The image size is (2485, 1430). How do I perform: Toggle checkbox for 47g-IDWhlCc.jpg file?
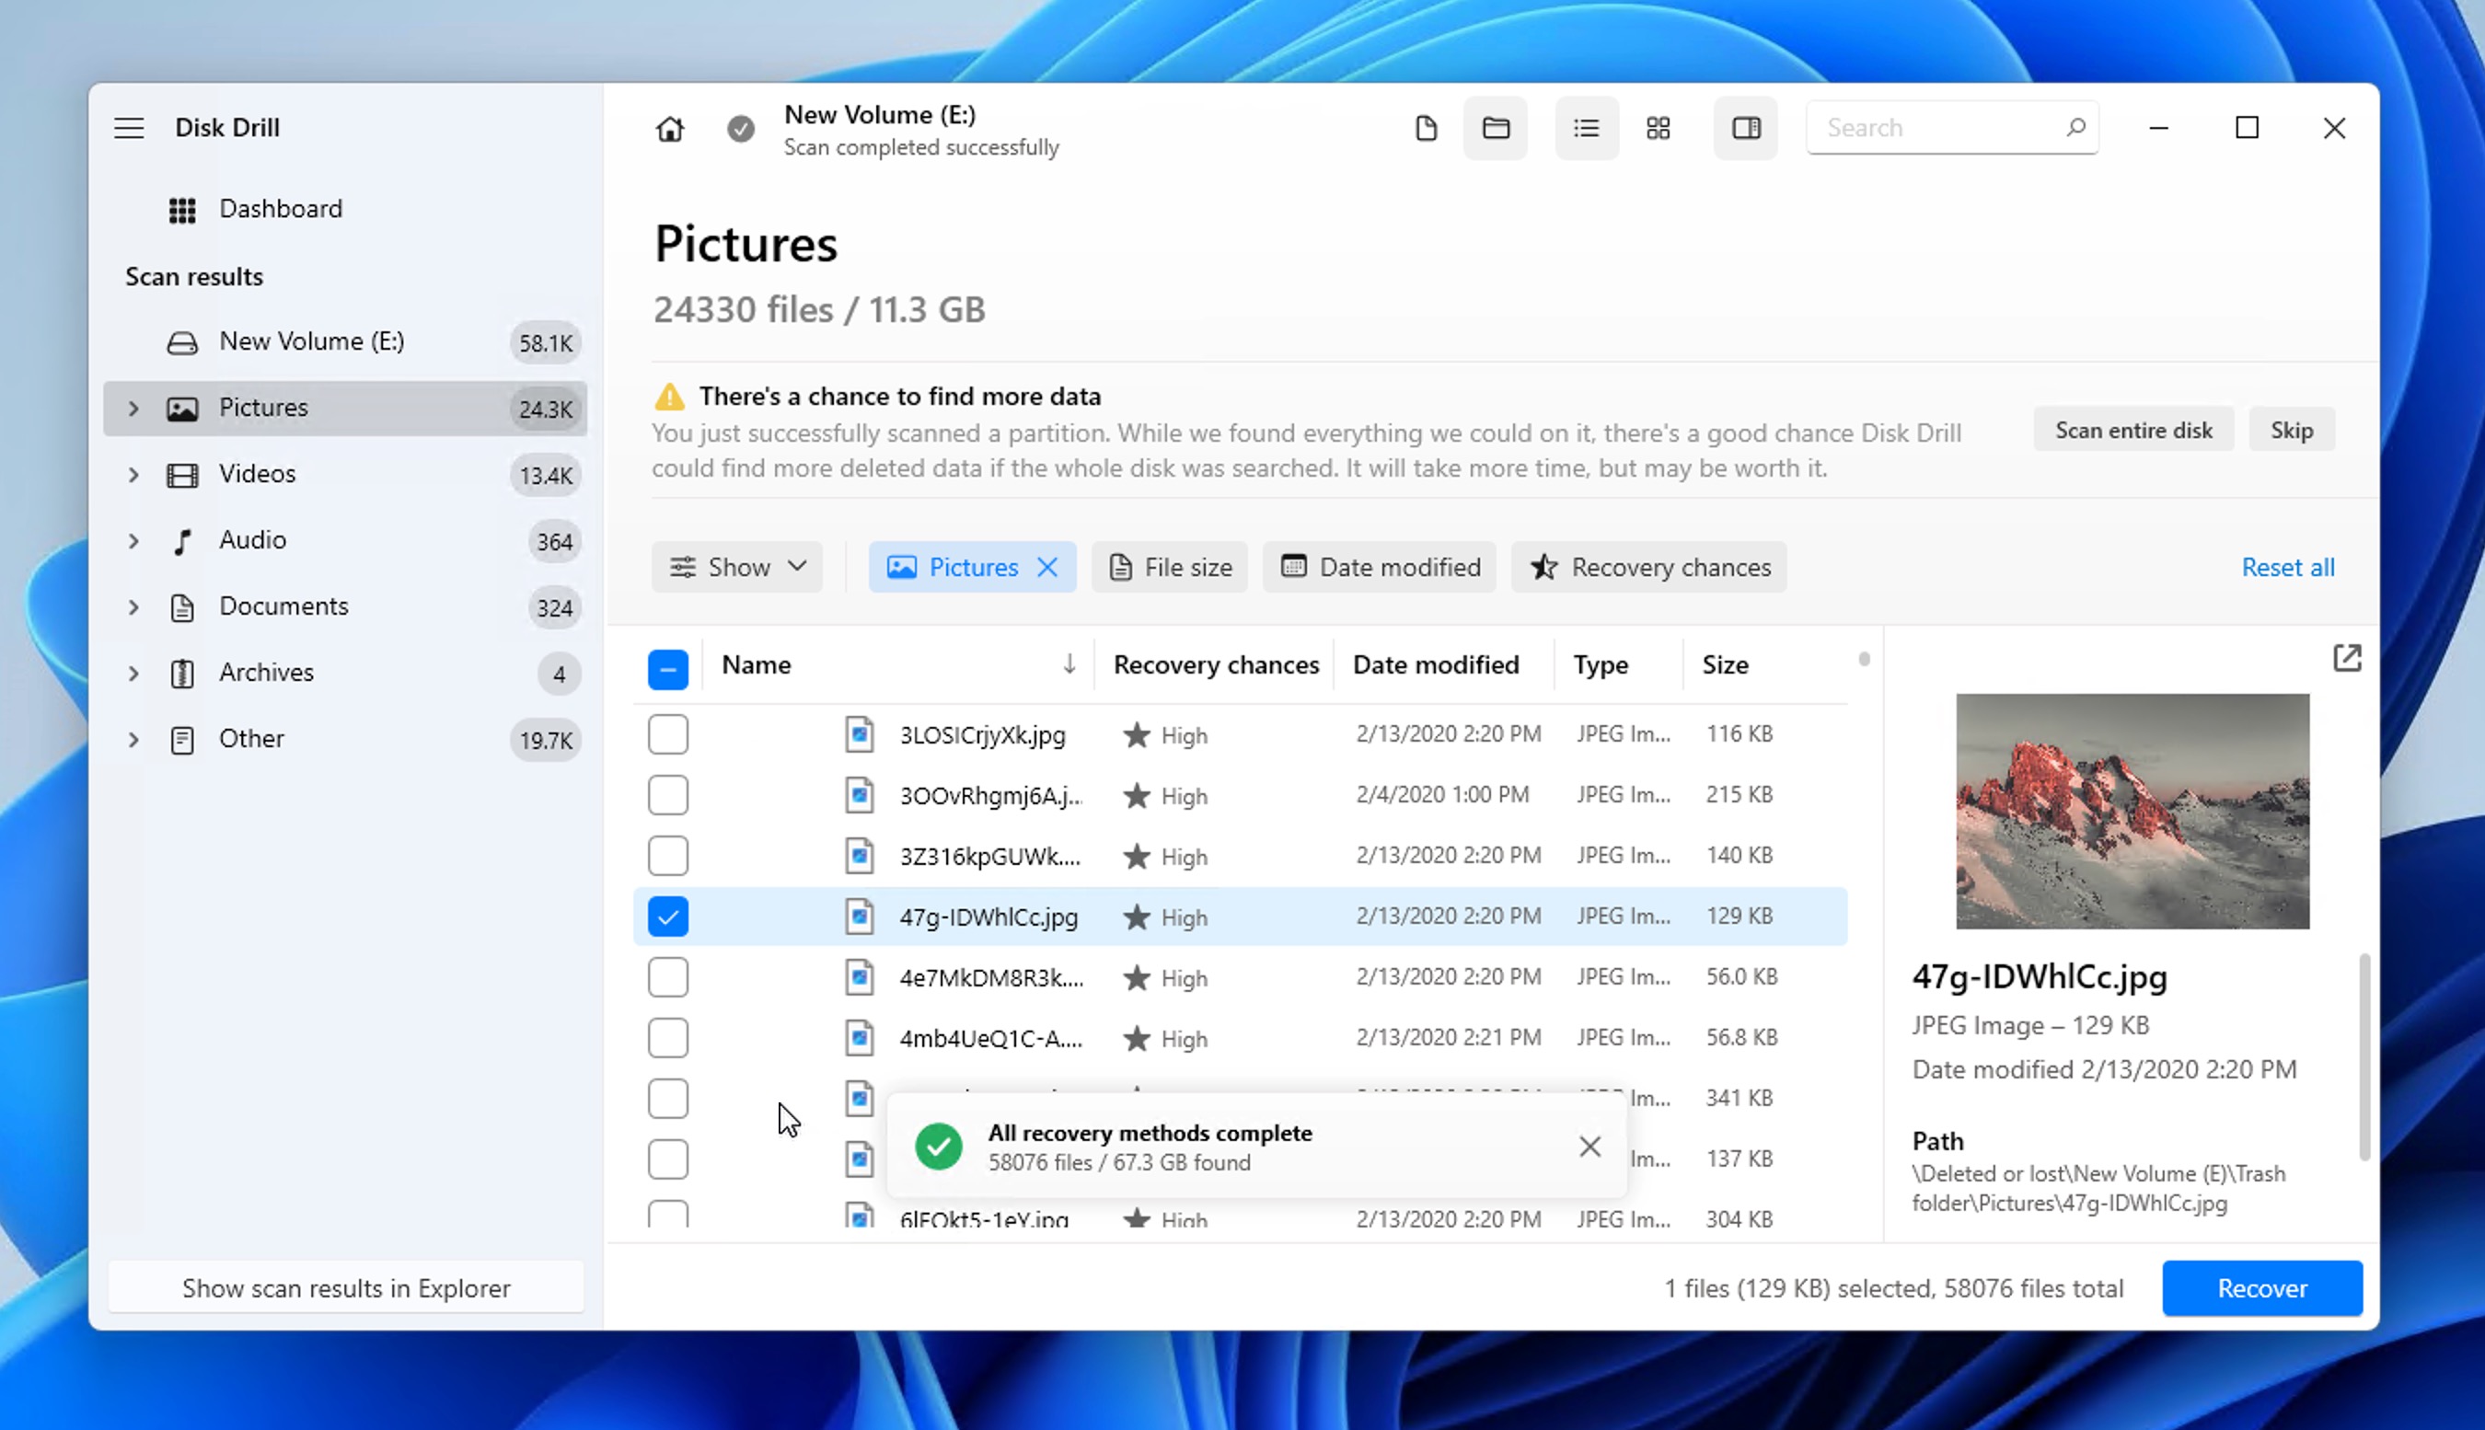[x=667, y=917]
